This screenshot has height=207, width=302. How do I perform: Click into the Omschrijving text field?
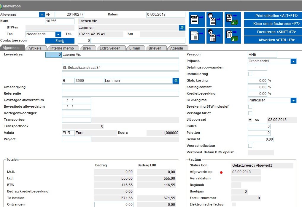[120, 87]
